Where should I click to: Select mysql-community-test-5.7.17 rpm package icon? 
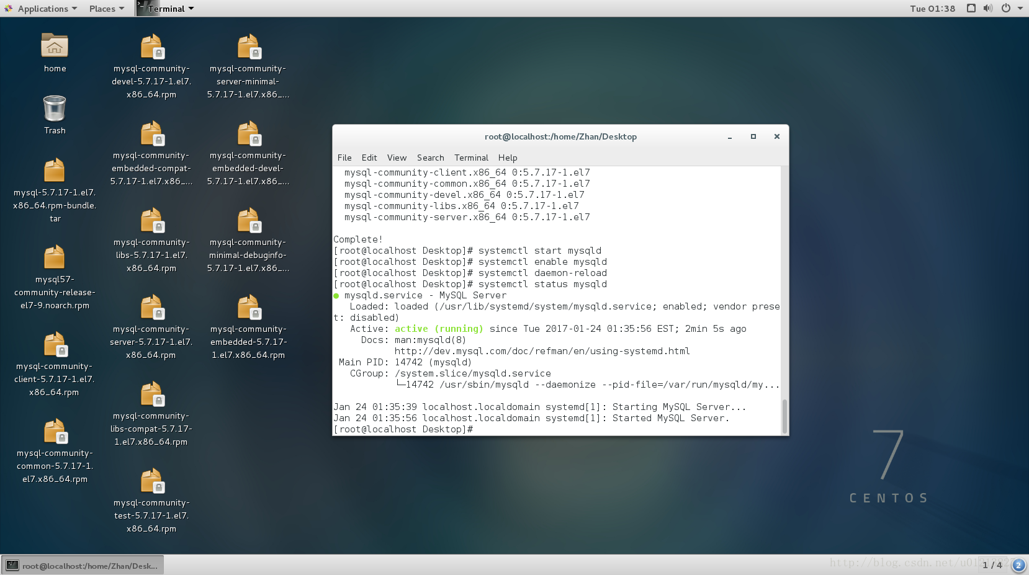tap(151, 481)
